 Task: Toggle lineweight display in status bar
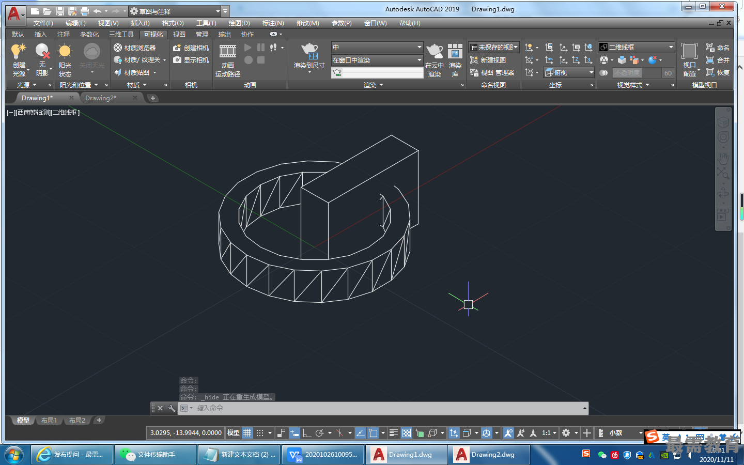click(393, 433)
